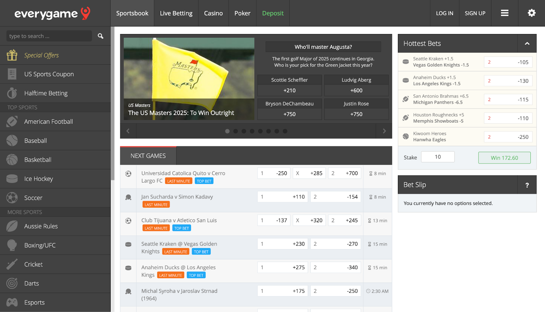Go to next banner slide arrow
Screen dimensions: 545x312
point(384,131)
